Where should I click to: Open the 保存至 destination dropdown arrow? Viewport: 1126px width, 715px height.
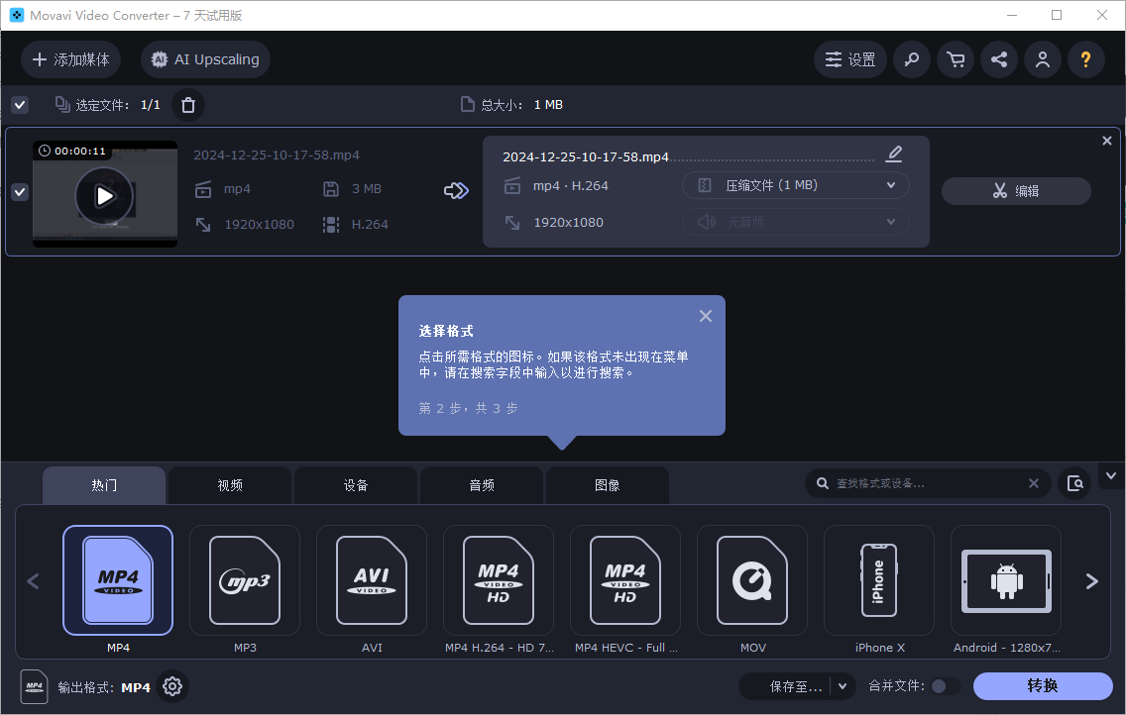point(841,685)
